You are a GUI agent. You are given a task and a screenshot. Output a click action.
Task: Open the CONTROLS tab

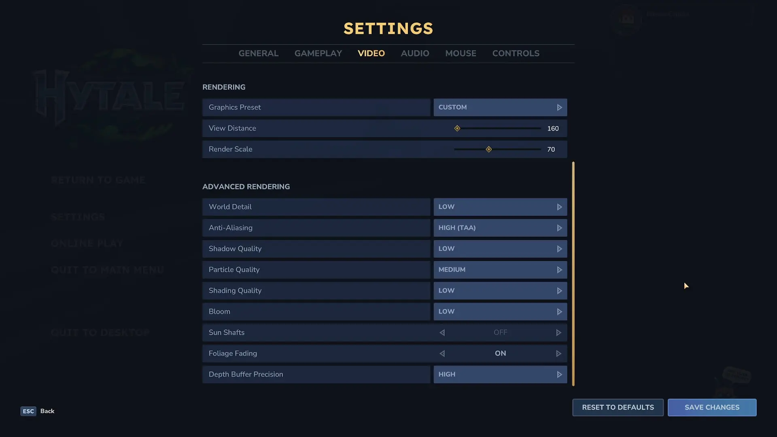516,53
